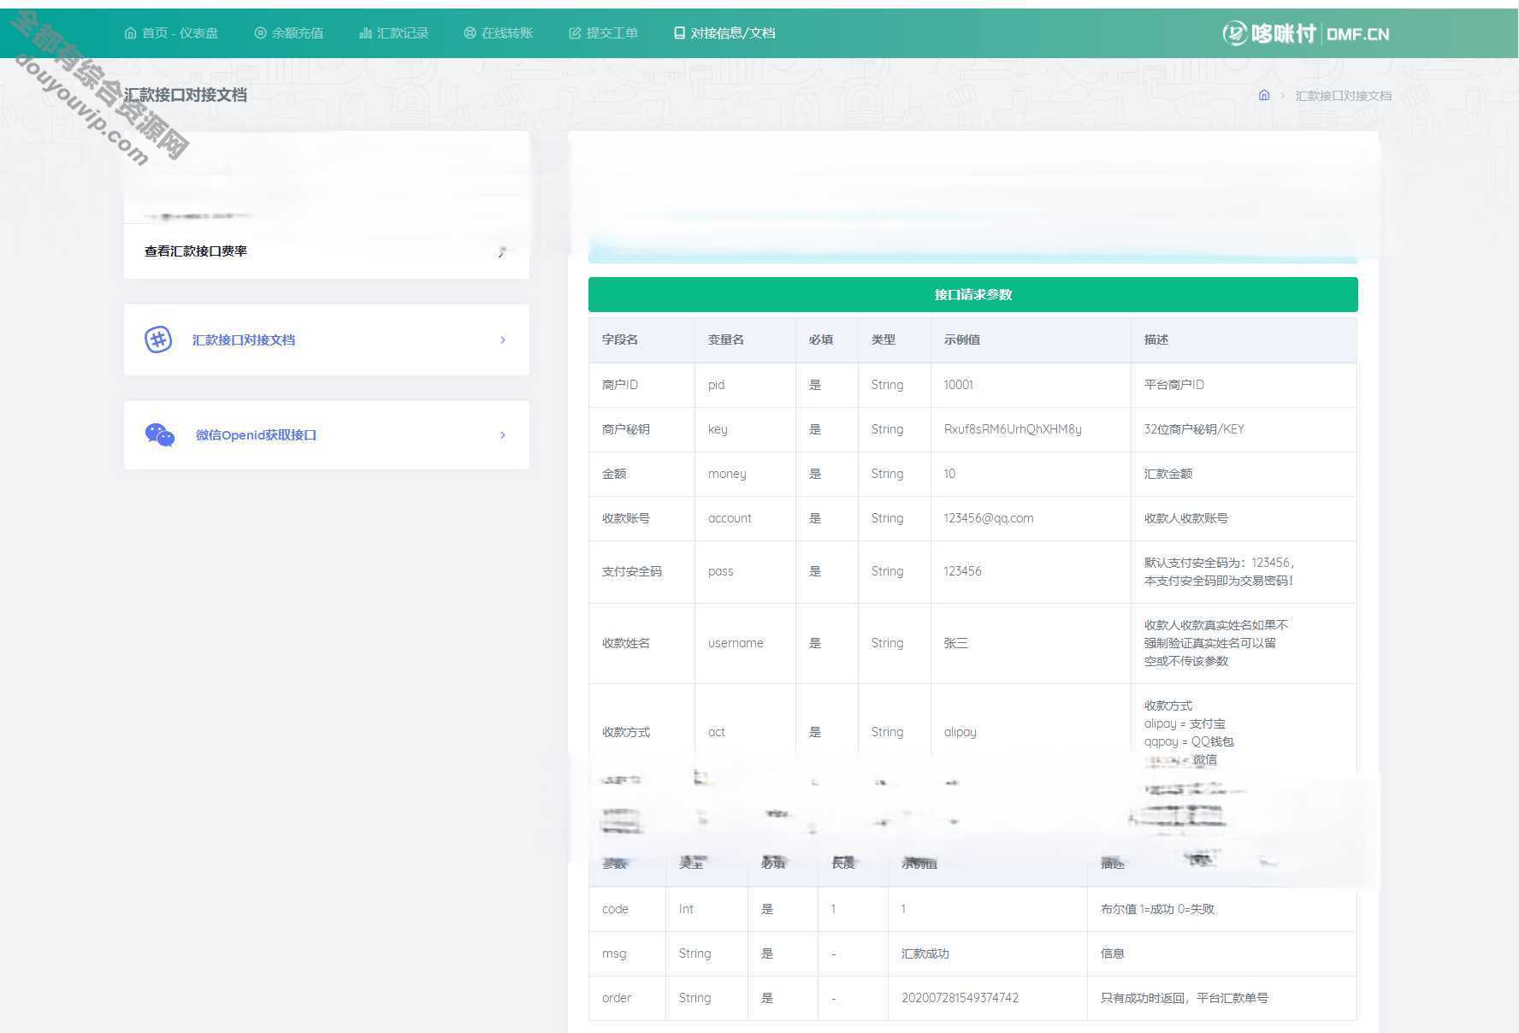Screen dimensions: 1519x1033
Task: Open the 汇款接口对接文档 sidebar link
Action: pos(244,340)
